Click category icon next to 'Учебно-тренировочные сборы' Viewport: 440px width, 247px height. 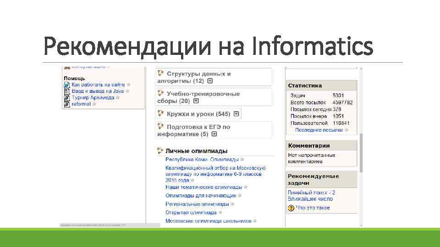[160, 93]
